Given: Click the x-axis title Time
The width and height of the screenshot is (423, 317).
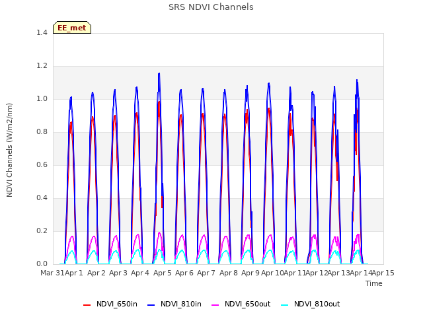Looking at the screenshot, I should 374,283.
